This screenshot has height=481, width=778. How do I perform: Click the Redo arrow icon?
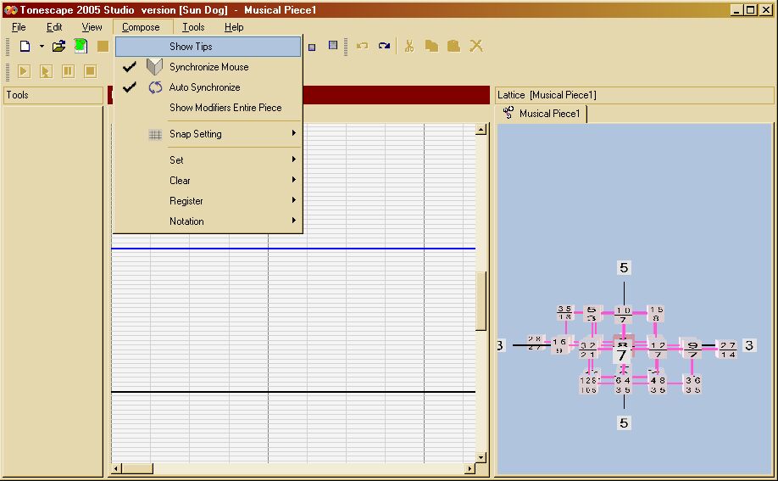click(384, 47)
